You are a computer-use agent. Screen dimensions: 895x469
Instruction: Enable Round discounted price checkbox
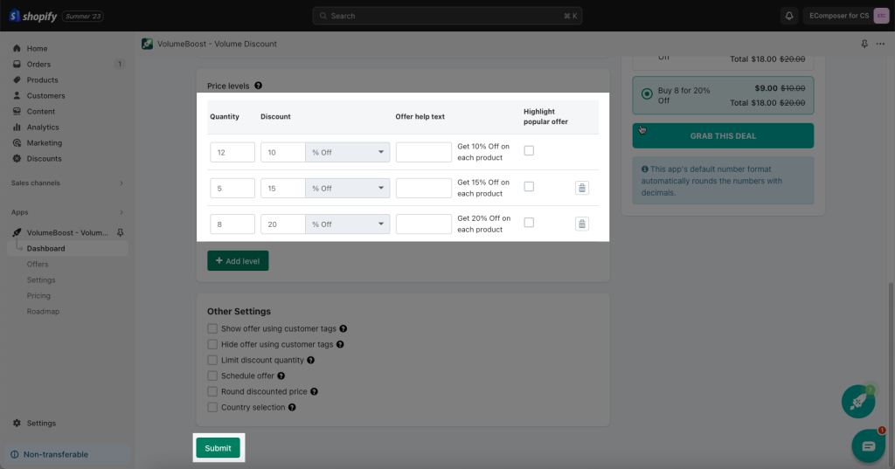point(212,392)
